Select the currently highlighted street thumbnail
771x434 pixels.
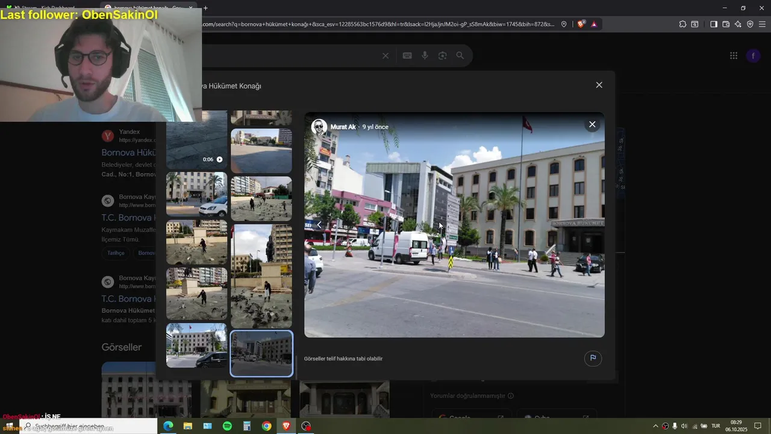pos(261,353)
